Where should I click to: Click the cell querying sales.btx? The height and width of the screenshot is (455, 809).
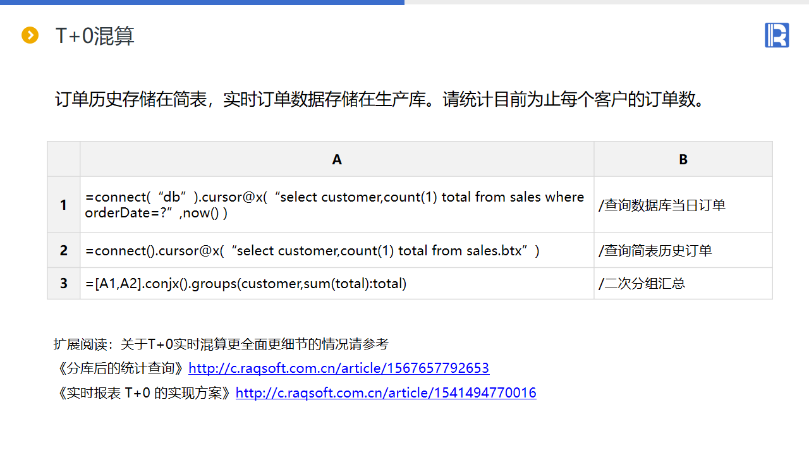click(x=313, y=251)
